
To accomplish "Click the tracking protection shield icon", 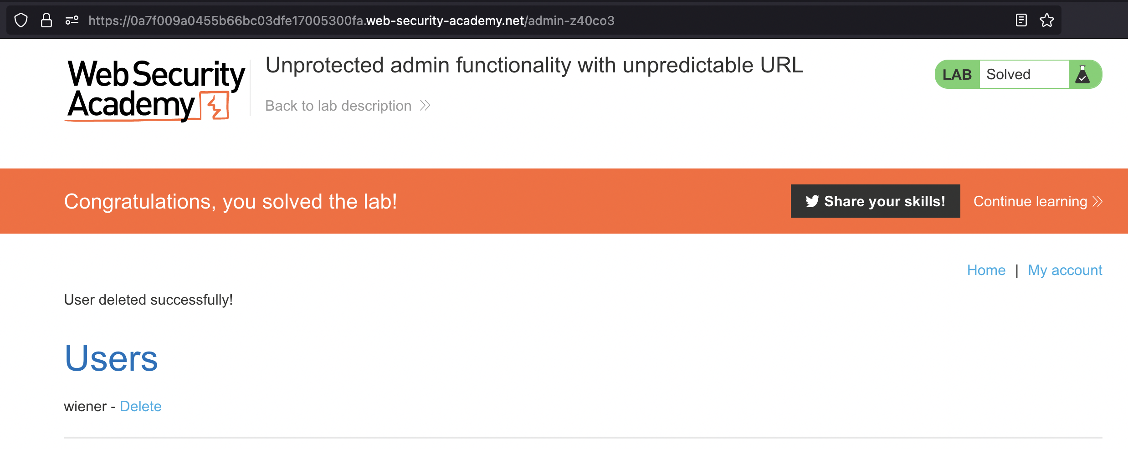I will (x=21, y=20).
